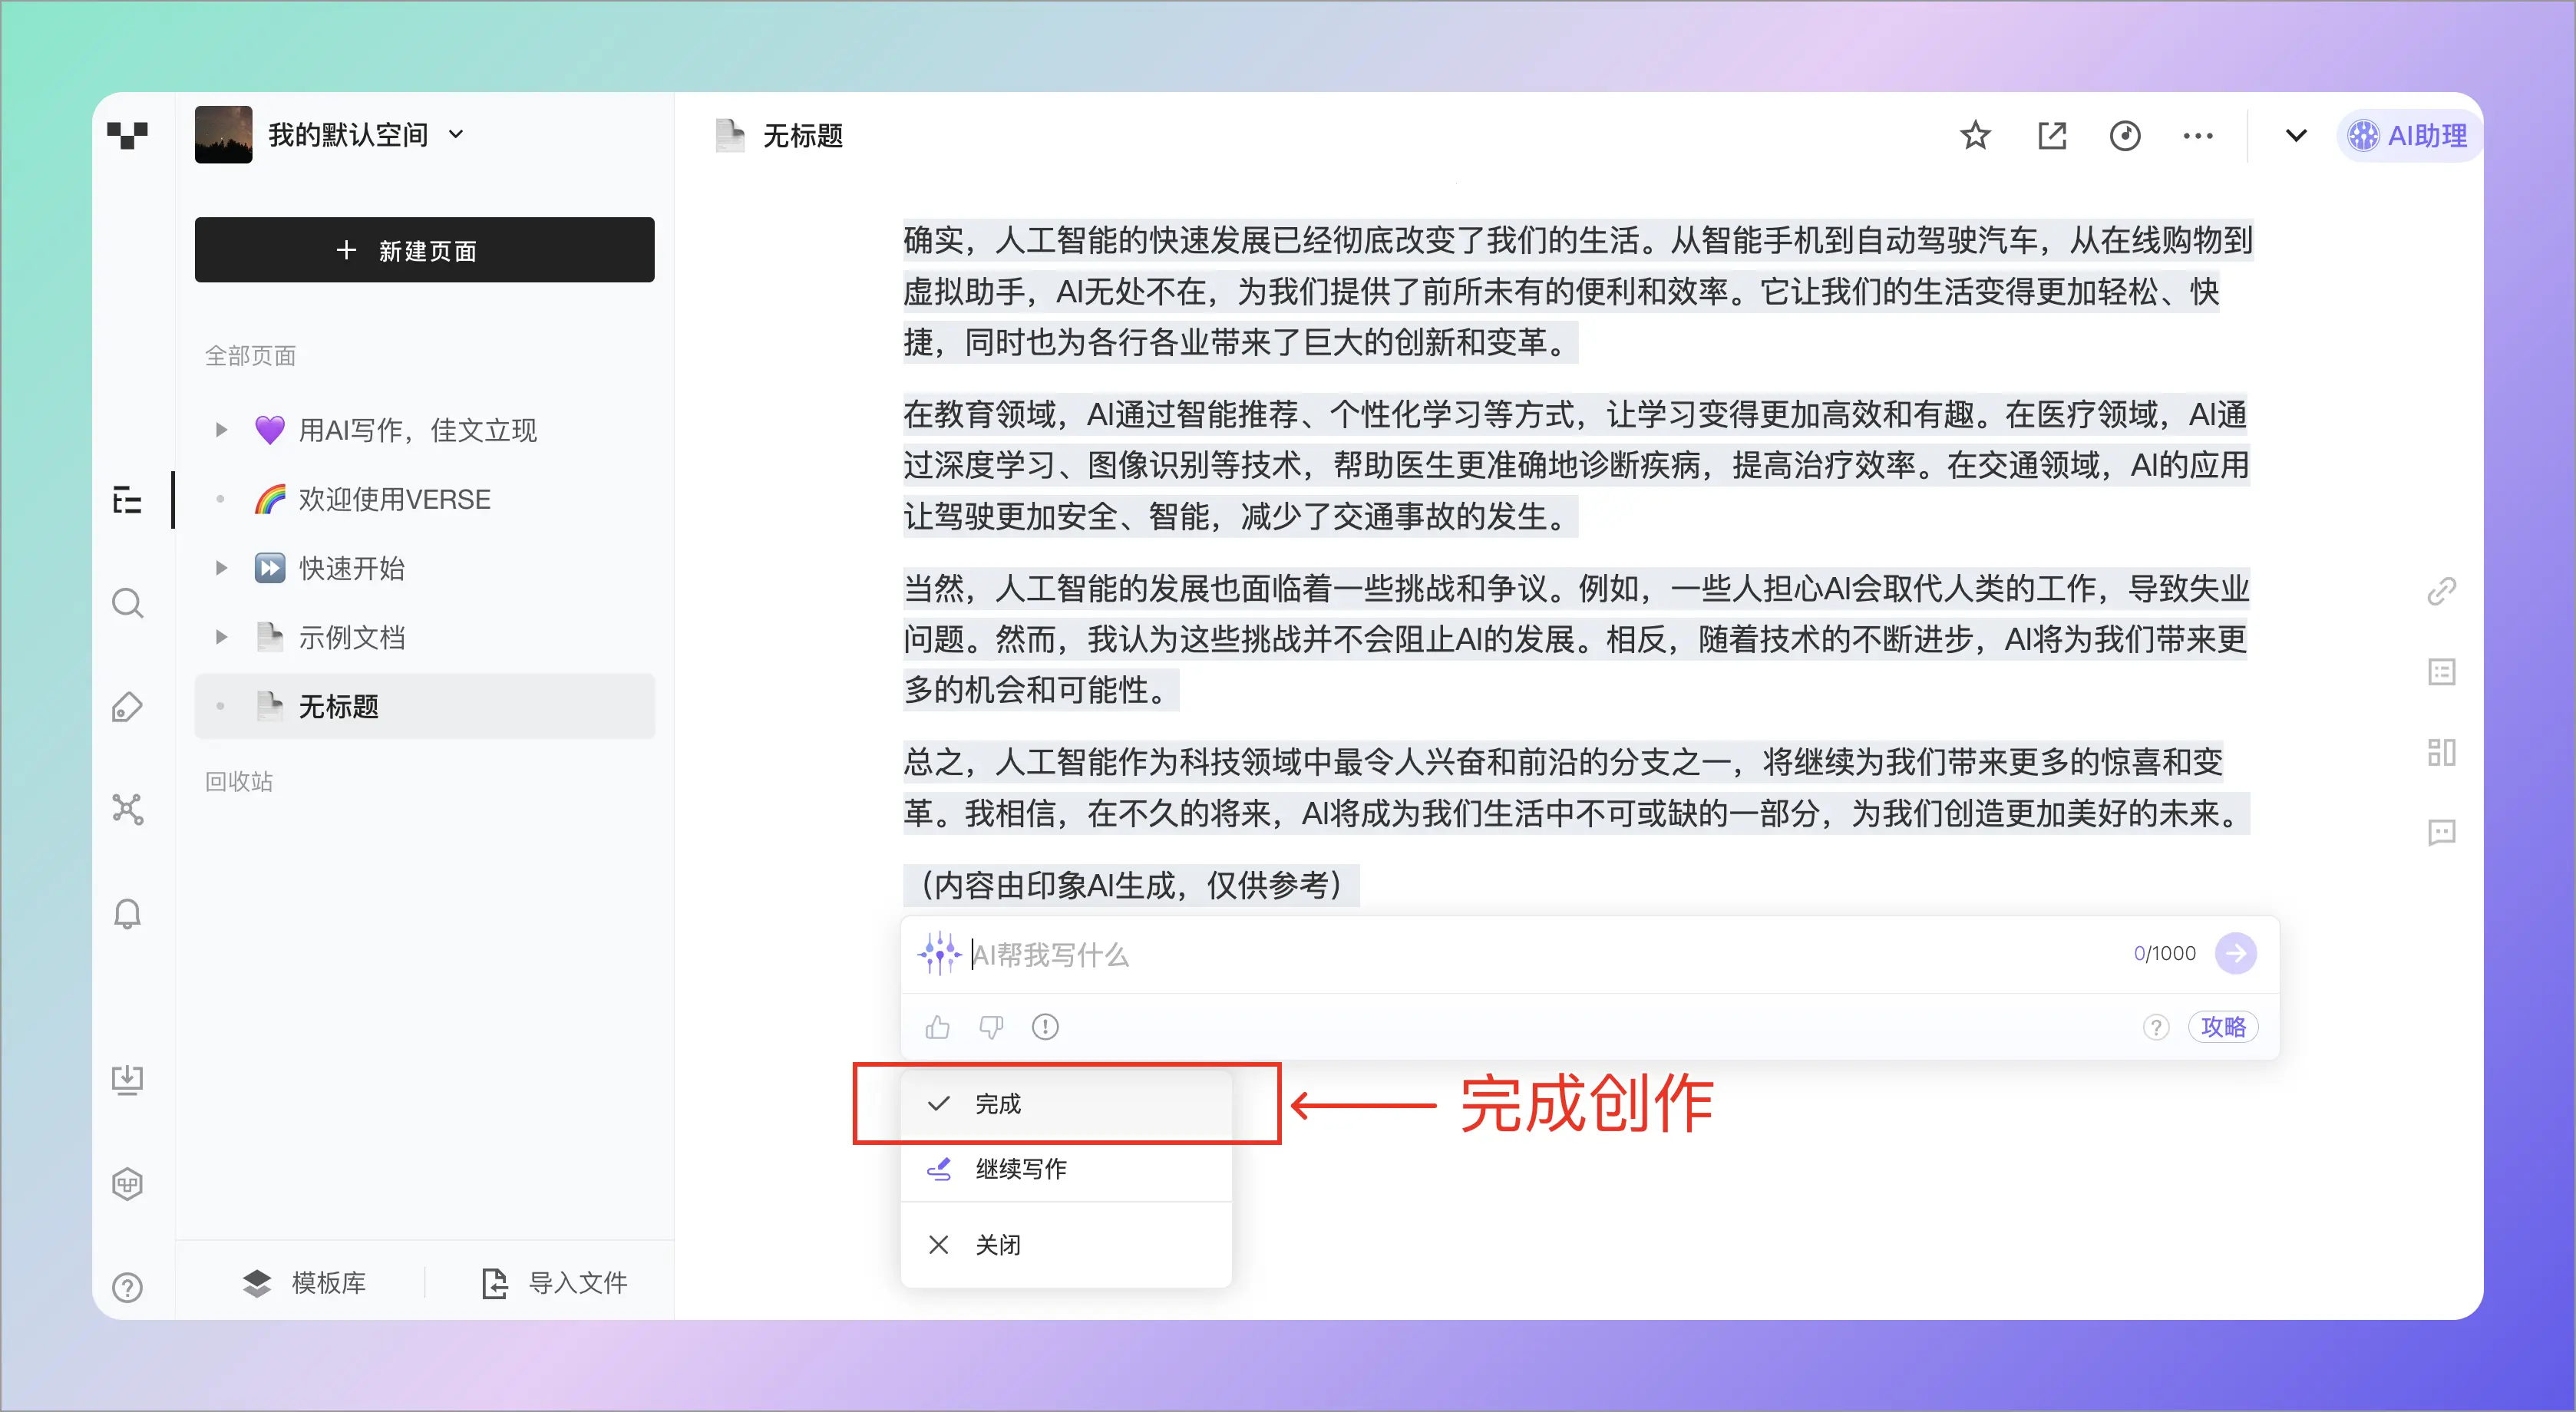
Task: Expand the 示例文档 tree item
Action: point(221,637)
